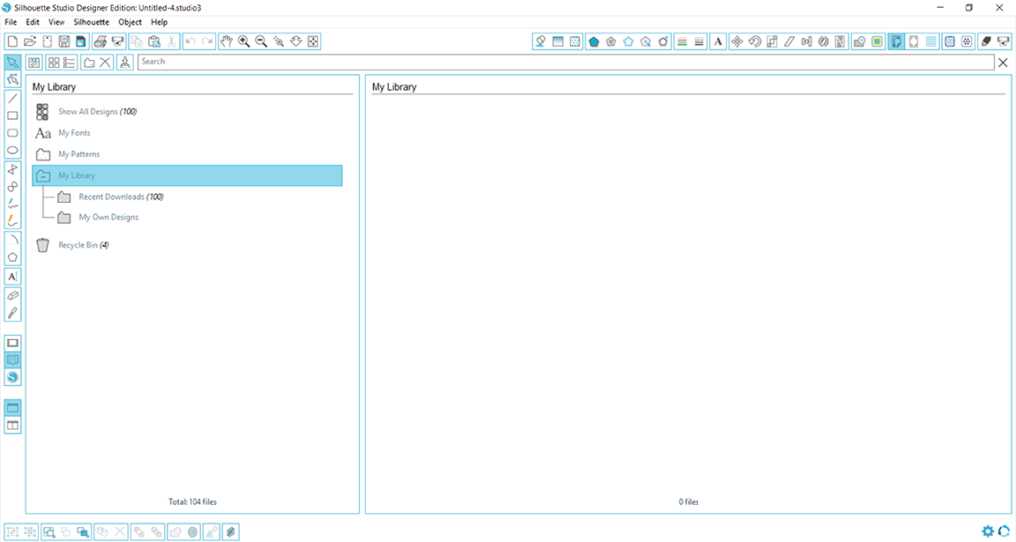Open the File menu
The height and width of the screenshot is (542, 1016).
pos(10,22)
